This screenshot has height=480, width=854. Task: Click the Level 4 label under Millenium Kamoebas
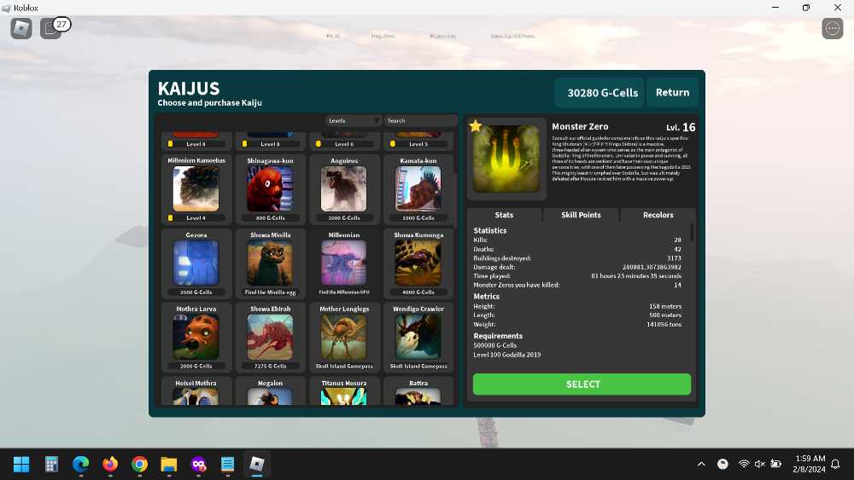point(196,218)
